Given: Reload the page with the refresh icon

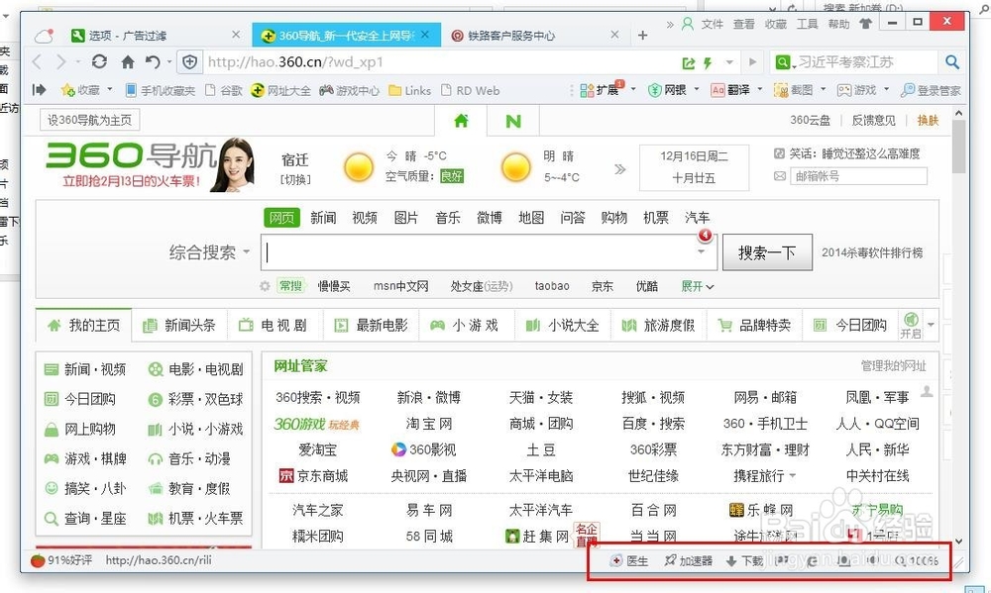Looking at the screenshot, I should [x=99, y=62].
